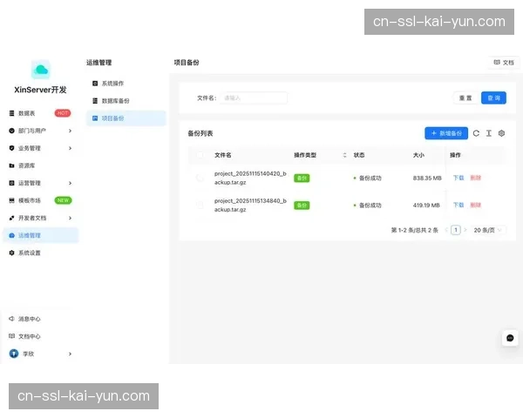The height and width of the screenshot is (418, 523).
Task: Select 运维管理 in the sidebar
Action: [40, 235]
